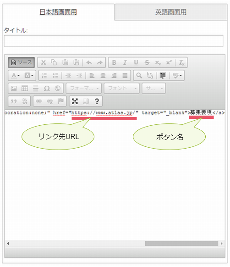230x267 pixels.
Task: Switch to the 英語画面用 tab
Action: click(171, 12)
